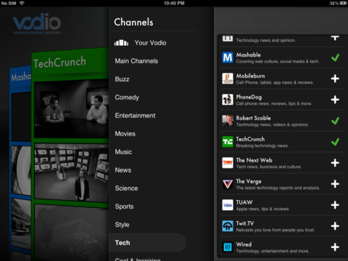This screenshot has height=261, width=348.
Task: Tap the Twit.TV logo icon
Action: click(228, 226)
